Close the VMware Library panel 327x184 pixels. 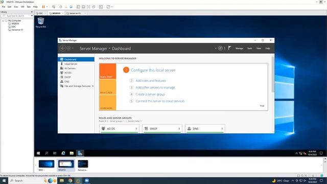pyautogui.click(x=32, y=12)
